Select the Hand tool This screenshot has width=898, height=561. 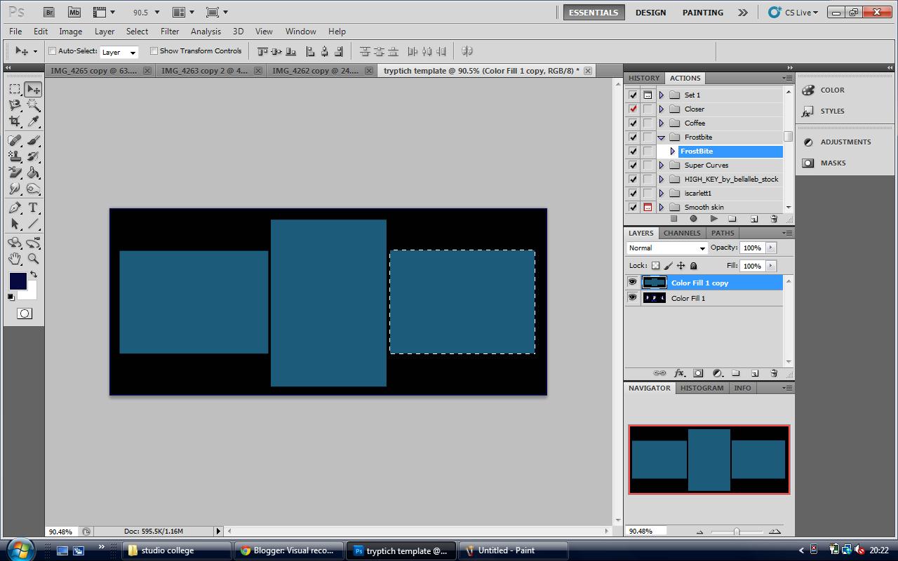14,258
